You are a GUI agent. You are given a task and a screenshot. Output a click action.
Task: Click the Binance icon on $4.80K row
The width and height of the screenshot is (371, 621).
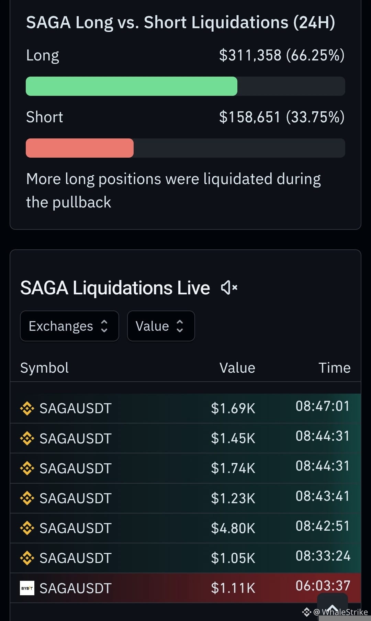click(x=27, y=528)
